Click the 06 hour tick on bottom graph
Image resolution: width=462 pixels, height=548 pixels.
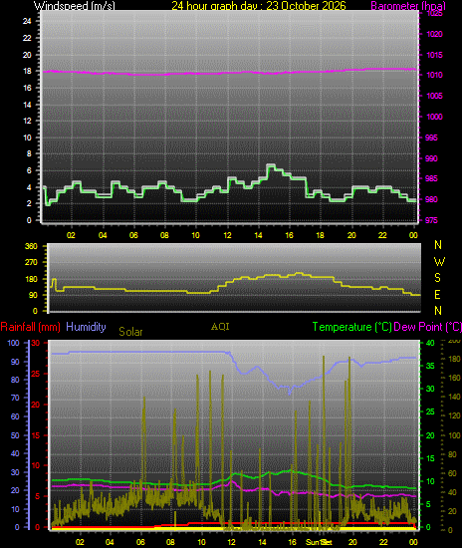[140, 542]
